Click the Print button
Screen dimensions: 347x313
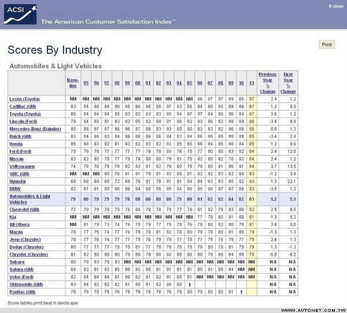[x=327, y=45]
